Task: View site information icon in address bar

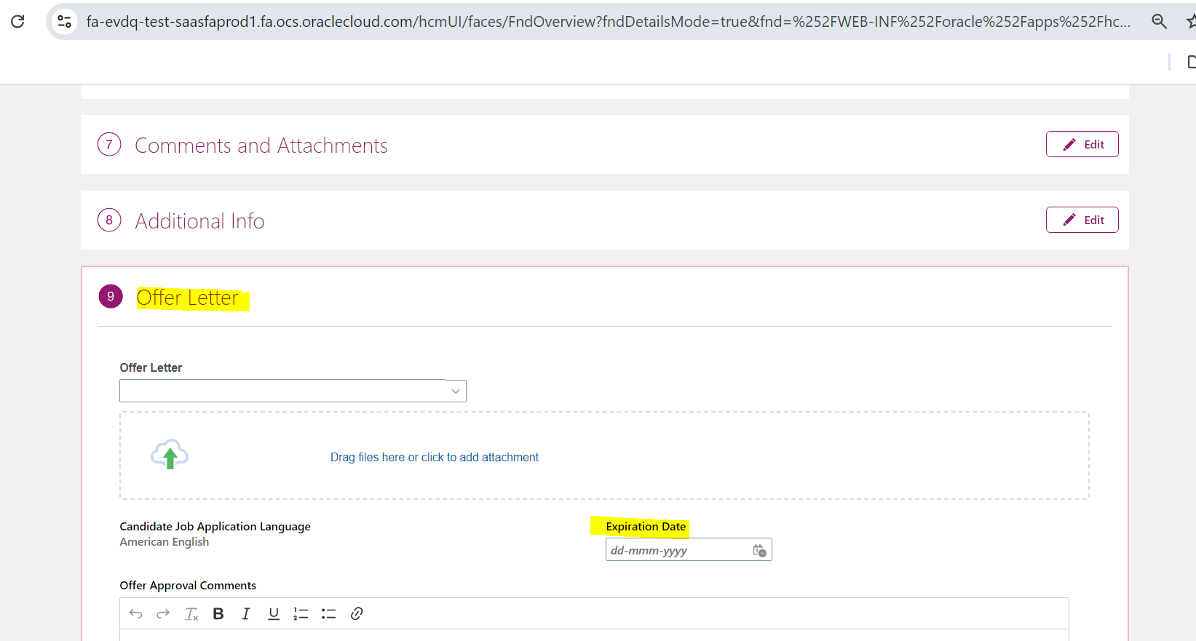Action: (x=65, y=22)
